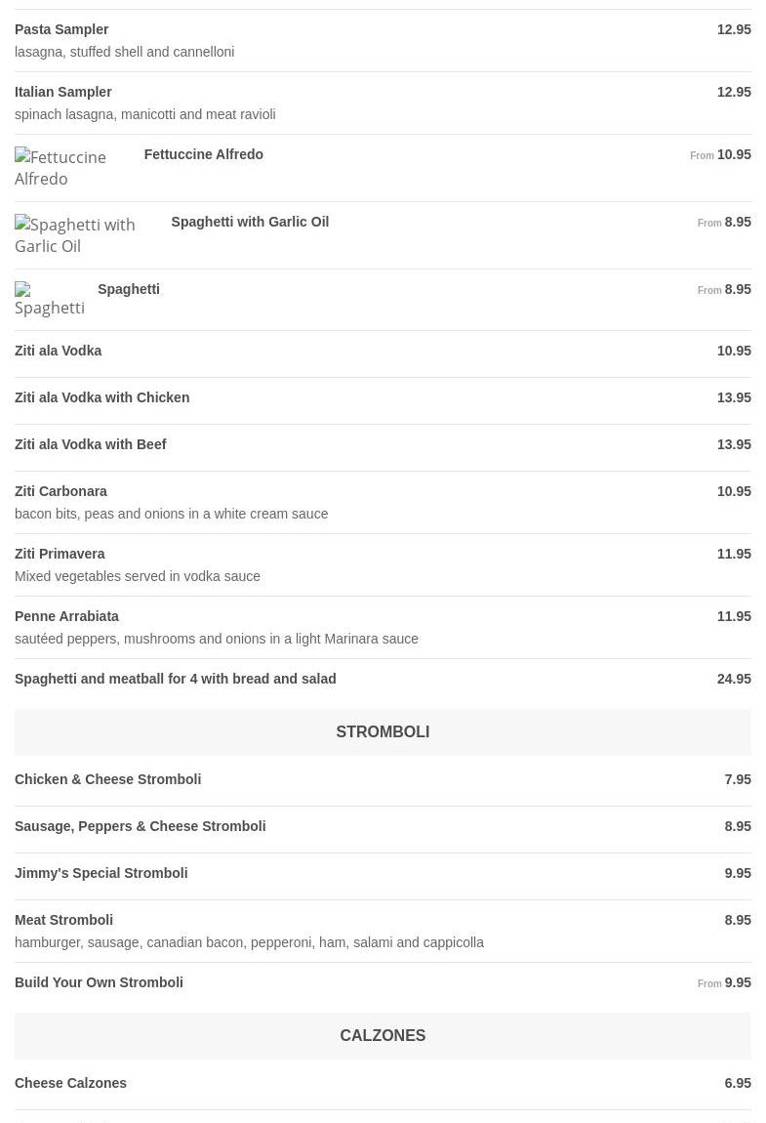This screenshot has width=766, height=1123.
Task: Pick Ziti ala Vodka with Beef
Action: pyautogui.click(x=91, y=444)
